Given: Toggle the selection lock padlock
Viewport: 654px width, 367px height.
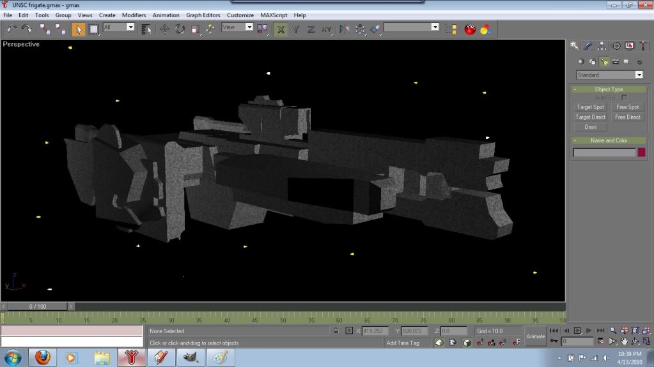Looking at the screenshot, I should point(336,331).
